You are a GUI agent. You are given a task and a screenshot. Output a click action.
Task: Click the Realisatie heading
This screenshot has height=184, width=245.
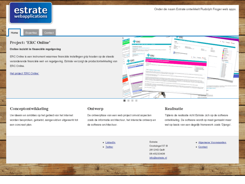[174, 109]
